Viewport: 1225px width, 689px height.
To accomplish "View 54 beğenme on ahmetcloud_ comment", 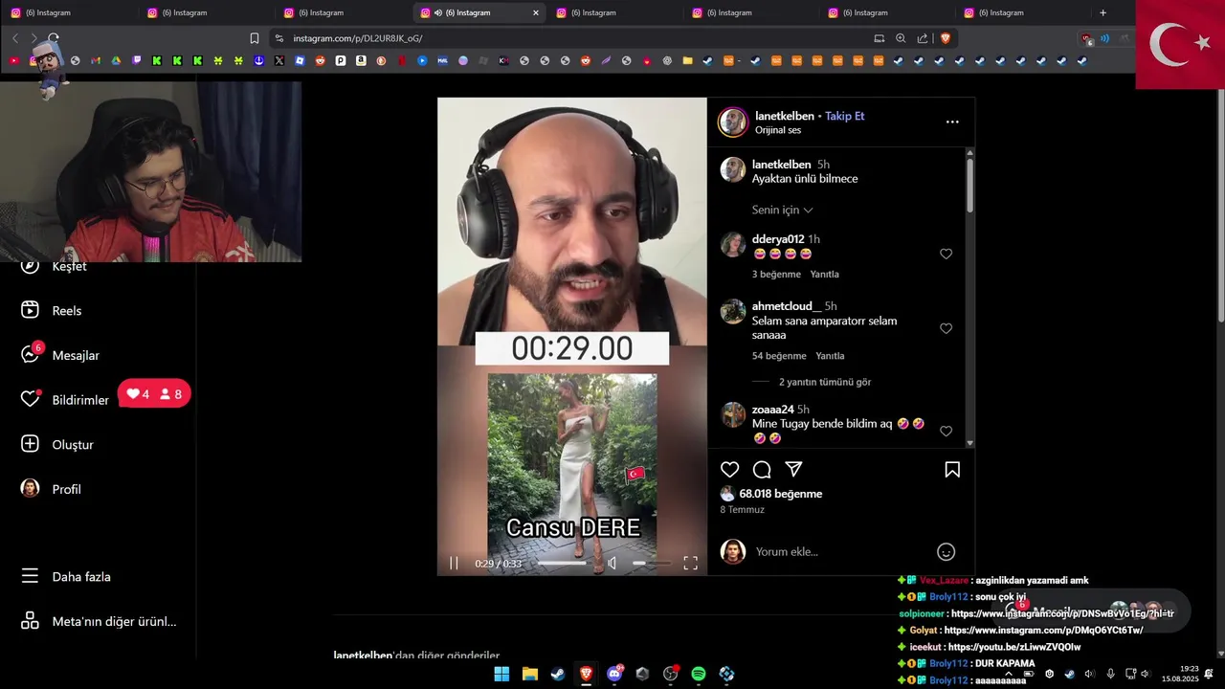I will [x=779, y=355].
